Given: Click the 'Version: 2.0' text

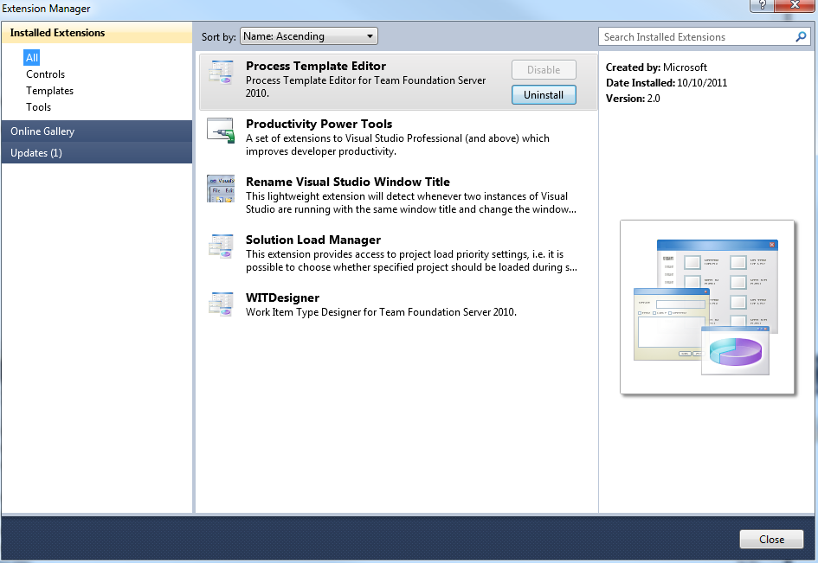Looking at the screenshot, I should 633,99.
